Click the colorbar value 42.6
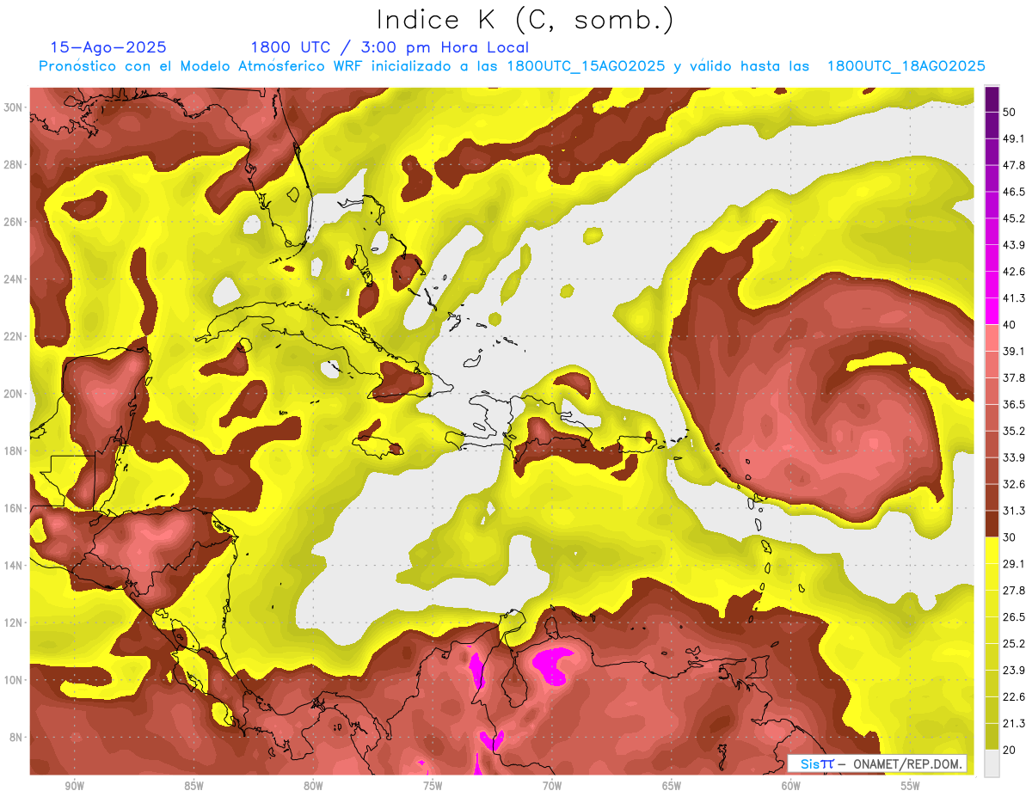Screen dimensions: 1032x797 point(1014,272)
